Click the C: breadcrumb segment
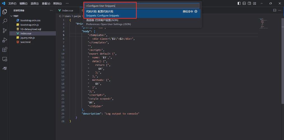The width and height of the screenshot is (284, 140). pos(60,16)
